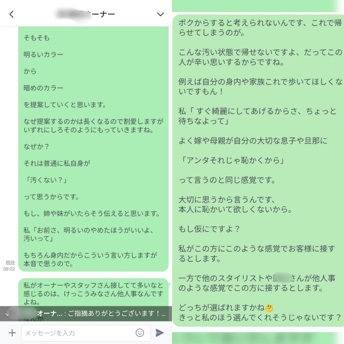The width and height of the screenshot is (344, 344).
Task: Tap the down arrow in new-message banner
Action: click(7, 313)
